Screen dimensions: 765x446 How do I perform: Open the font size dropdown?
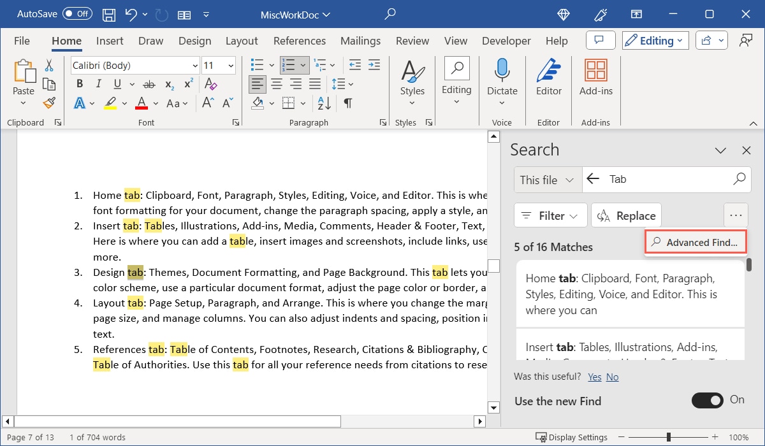[231, 65]
